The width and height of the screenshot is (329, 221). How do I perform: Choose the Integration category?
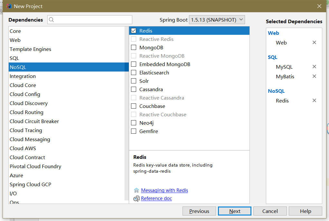click(67, 76)
